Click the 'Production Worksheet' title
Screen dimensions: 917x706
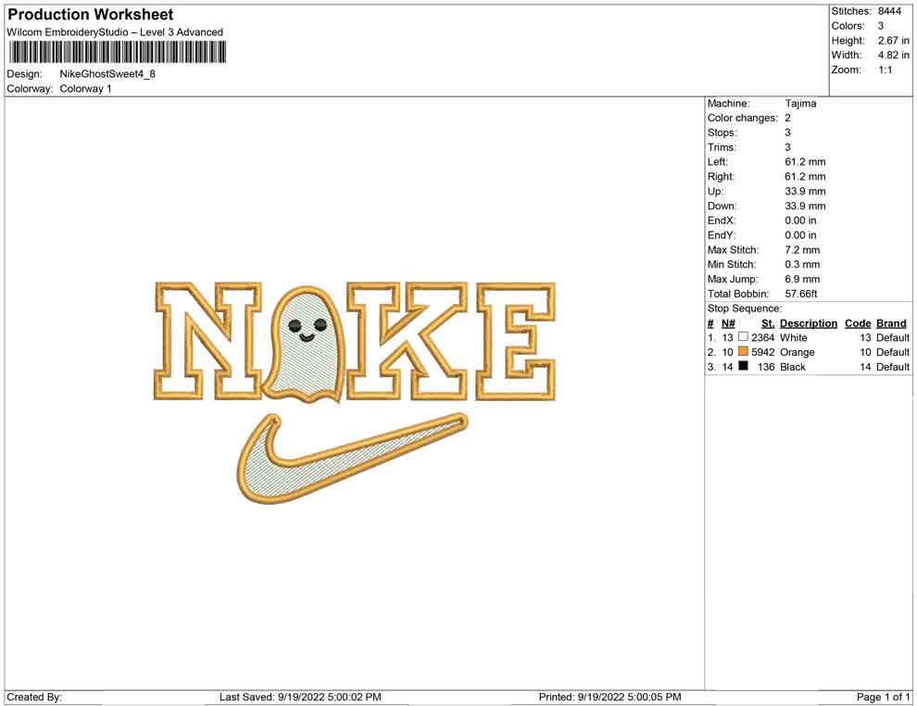(90, 15)
